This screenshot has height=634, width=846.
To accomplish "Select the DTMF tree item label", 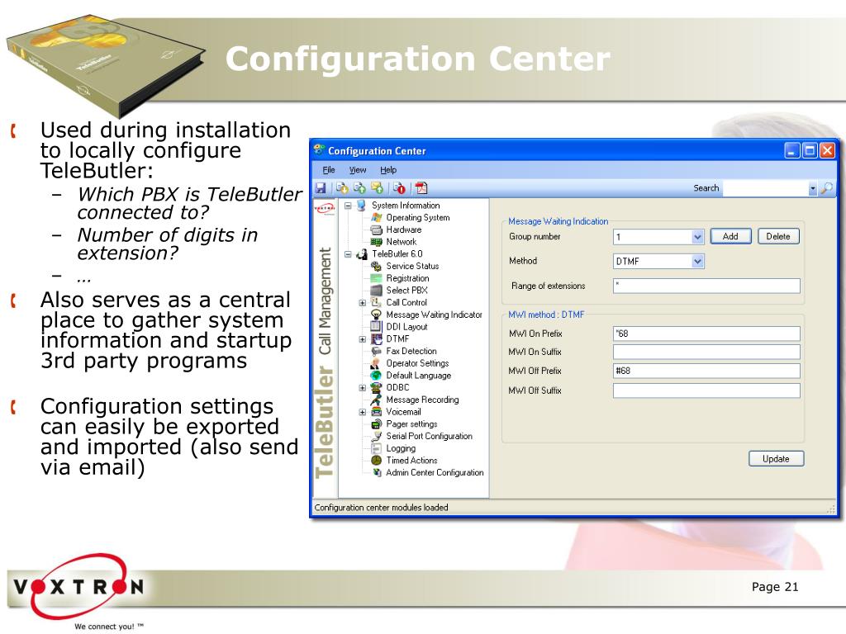I will (x=397, y=339).
